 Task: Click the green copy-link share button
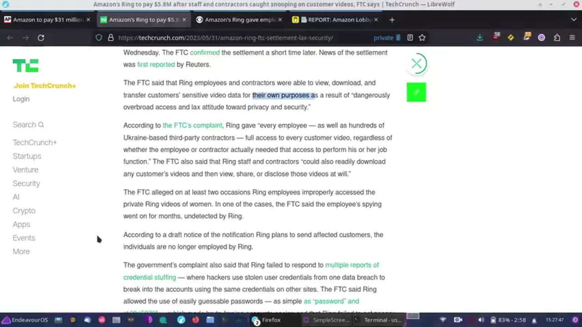point(416,92)
